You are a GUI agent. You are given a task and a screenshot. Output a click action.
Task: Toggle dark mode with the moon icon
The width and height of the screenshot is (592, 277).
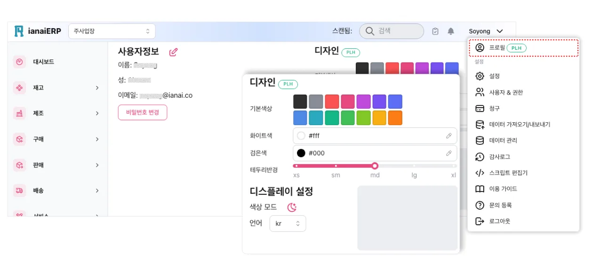click(292, 207)
